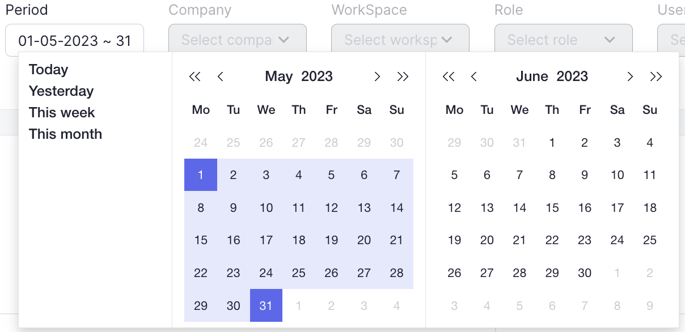Screen dimensions: 685x332
Task: Select the Yesterday preset range
Action: pyautogui.click(x=61, y=91)
